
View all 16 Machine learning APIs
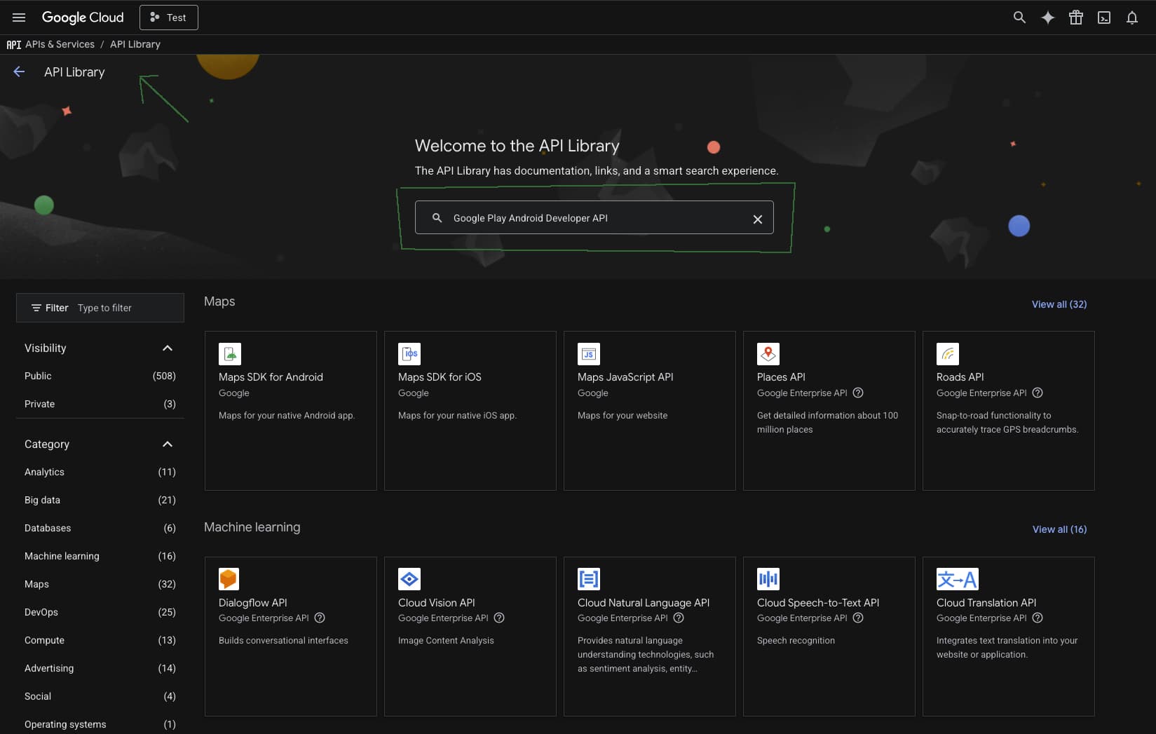[1059, 529]
